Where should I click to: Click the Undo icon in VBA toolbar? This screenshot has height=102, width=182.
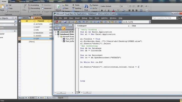pos(83,22)
